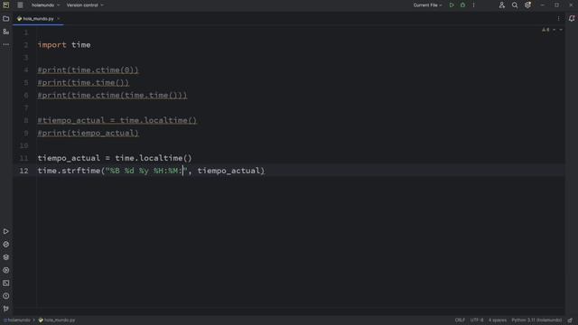
Task: Click commented line '#print(time.time())'
Action: [x=83, y=82]
